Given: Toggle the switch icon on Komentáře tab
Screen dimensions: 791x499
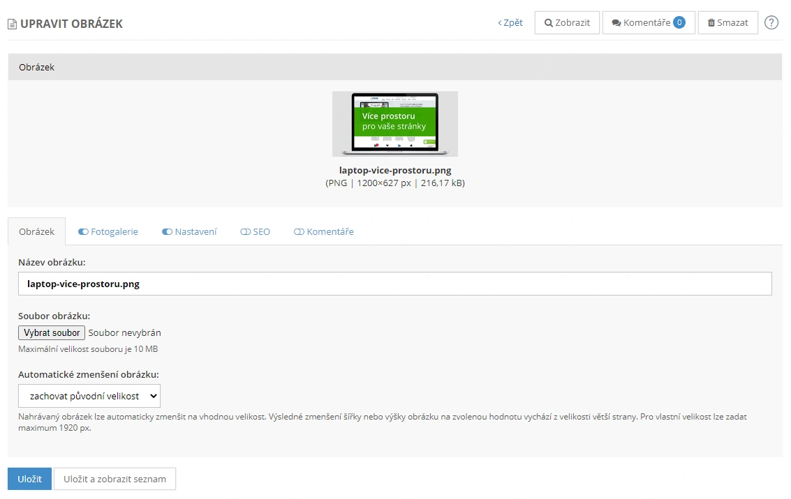Looking at the screenshot, I should (x=299, y=231).
